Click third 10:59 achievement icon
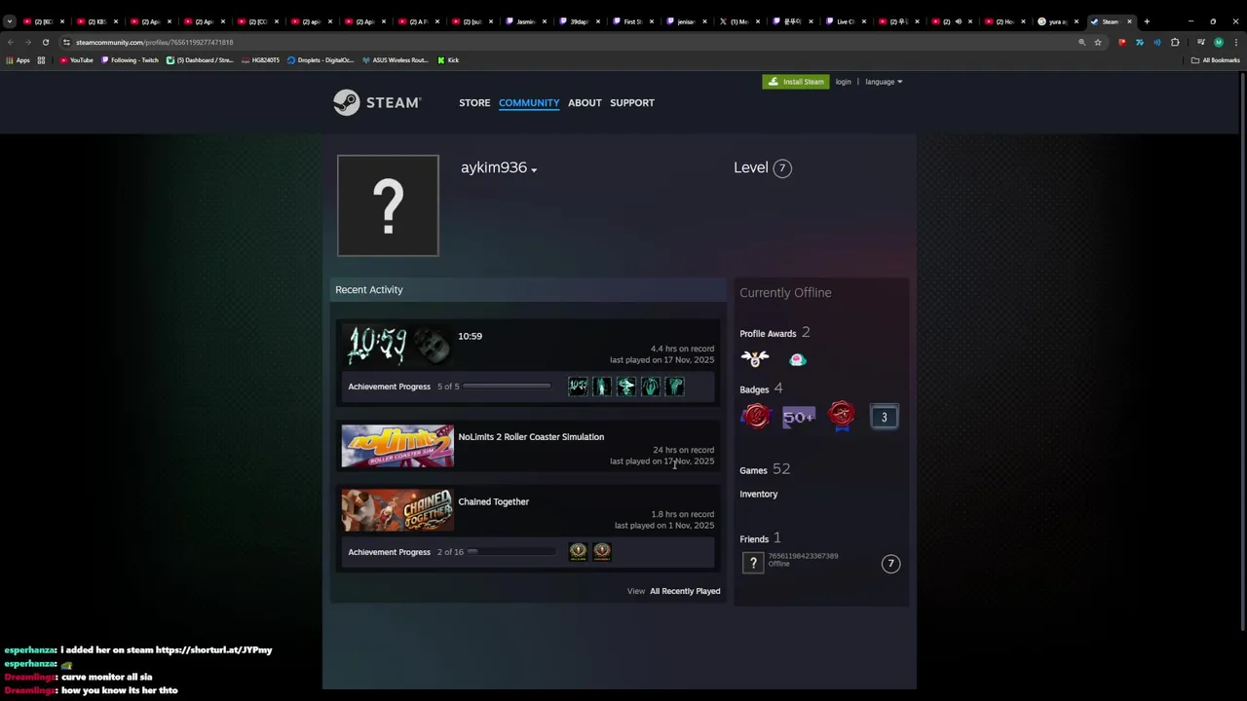Screen dimensions: 1247x701 [x=626, y=387]
